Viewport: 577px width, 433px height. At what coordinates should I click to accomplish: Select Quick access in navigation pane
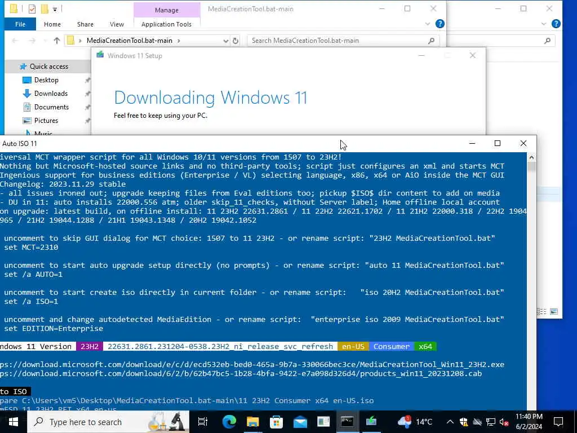(x=49, y=67)
